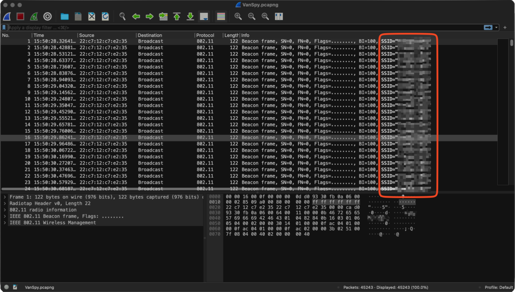Click the packet list vertical scrollbar thumb

(512, 43)
